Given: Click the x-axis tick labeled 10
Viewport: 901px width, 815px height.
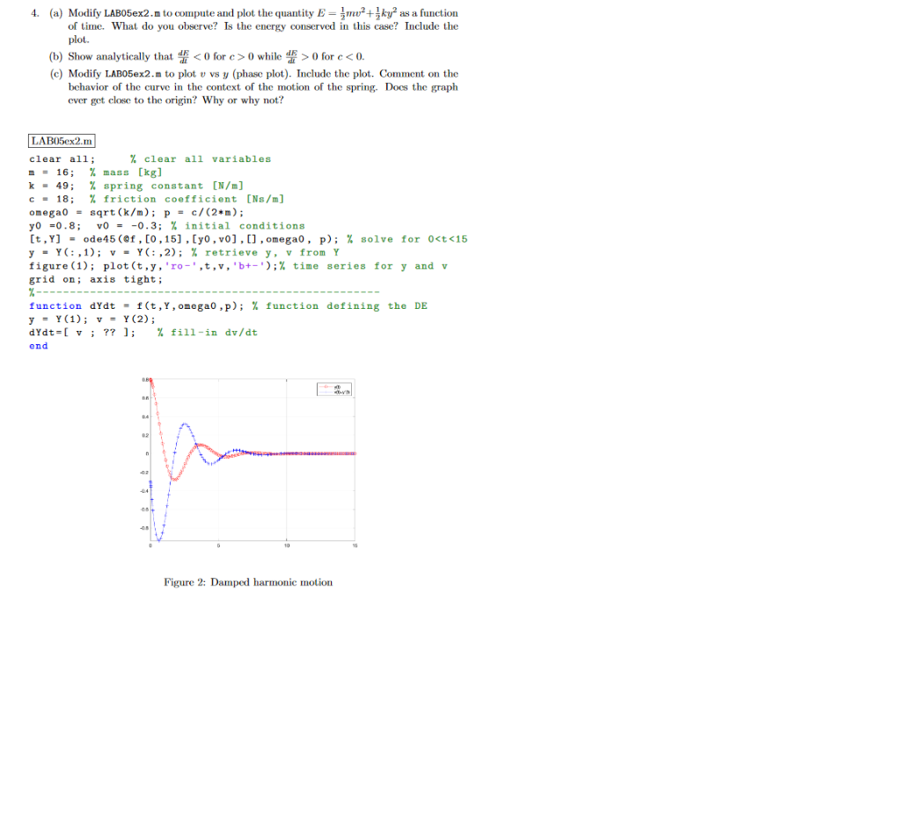Looking at the screenshot, I should (285, 544).
